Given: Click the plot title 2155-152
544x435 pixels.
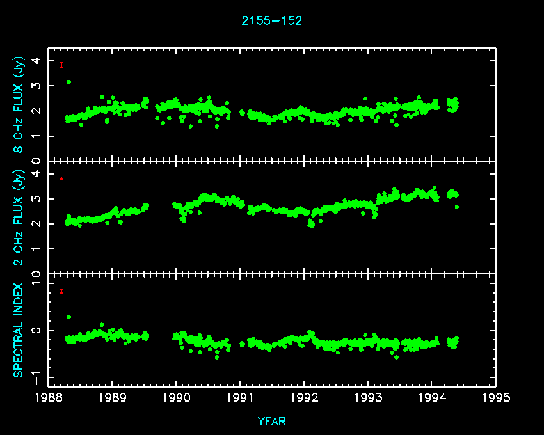Looking at the screenshot, I should [272, 20].
